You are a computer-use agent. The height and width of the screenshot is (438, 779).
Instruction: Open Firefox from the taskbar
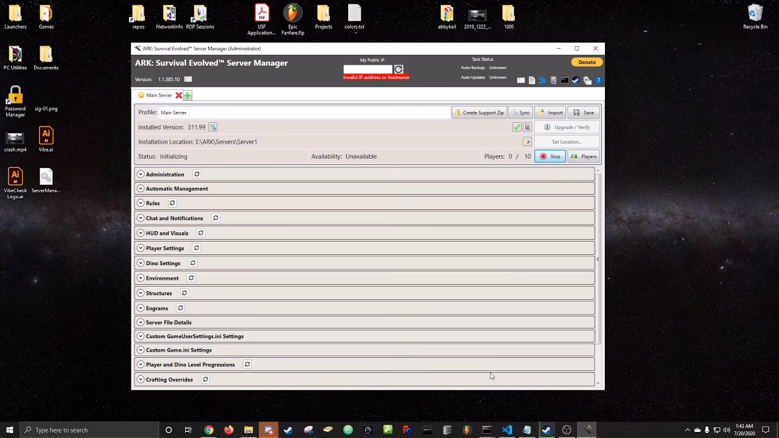click(228, 430)
